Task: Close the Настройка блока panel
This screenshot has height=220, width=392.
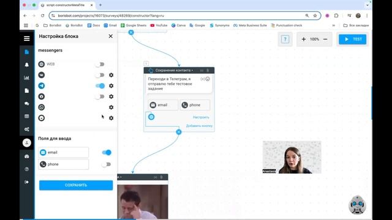Action: point(110,36)
